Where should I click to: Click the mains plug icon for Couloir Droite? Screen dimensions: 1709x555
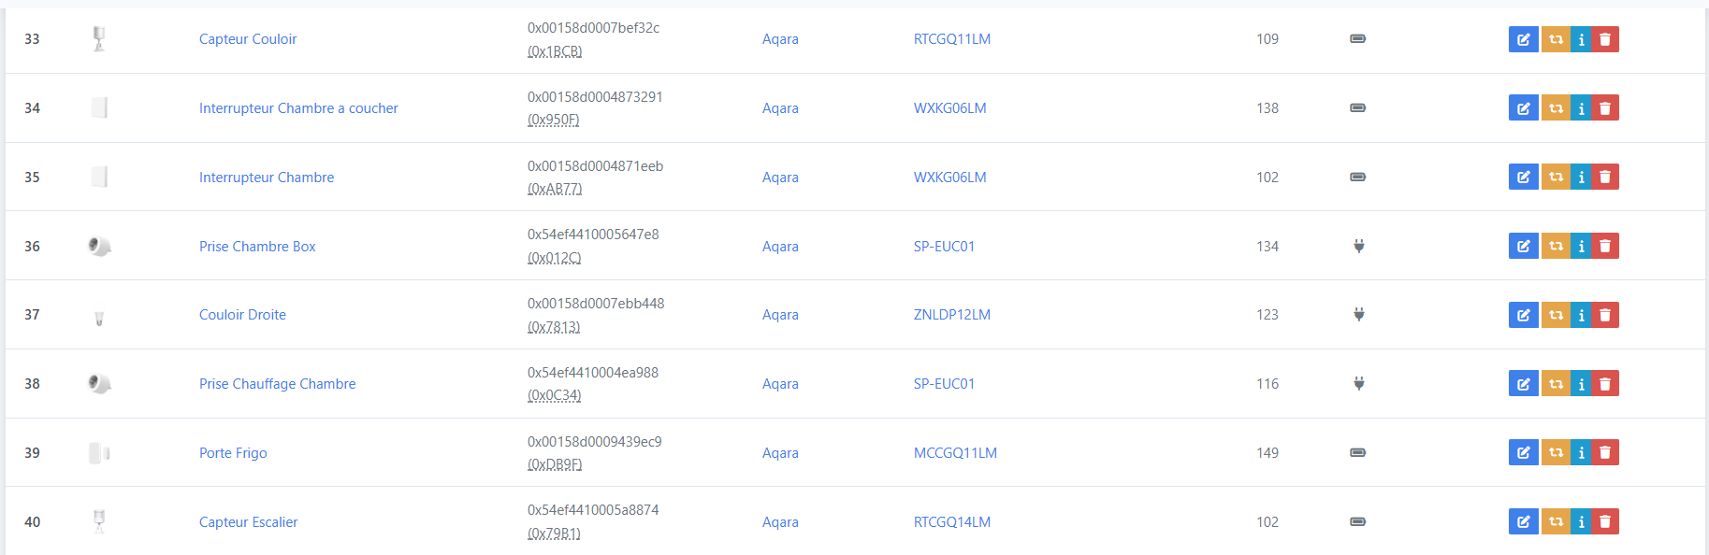pyautogui.click(x=1359, y=315)
